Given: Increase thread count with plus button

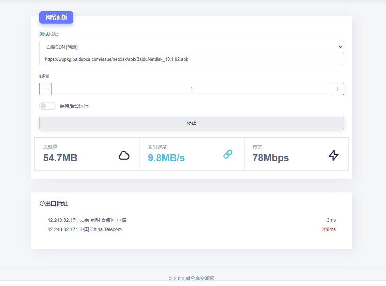Looking at the screenshot, I should tap(338, 89).
